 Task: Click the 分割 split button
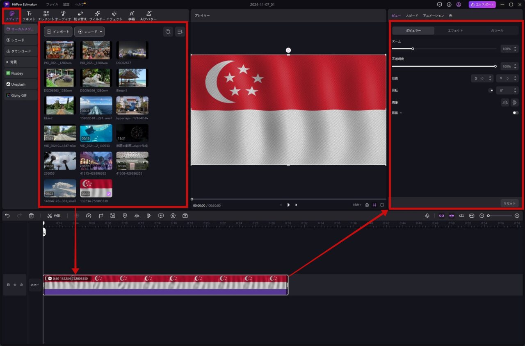pyautogui.click(x=54, y=215)
